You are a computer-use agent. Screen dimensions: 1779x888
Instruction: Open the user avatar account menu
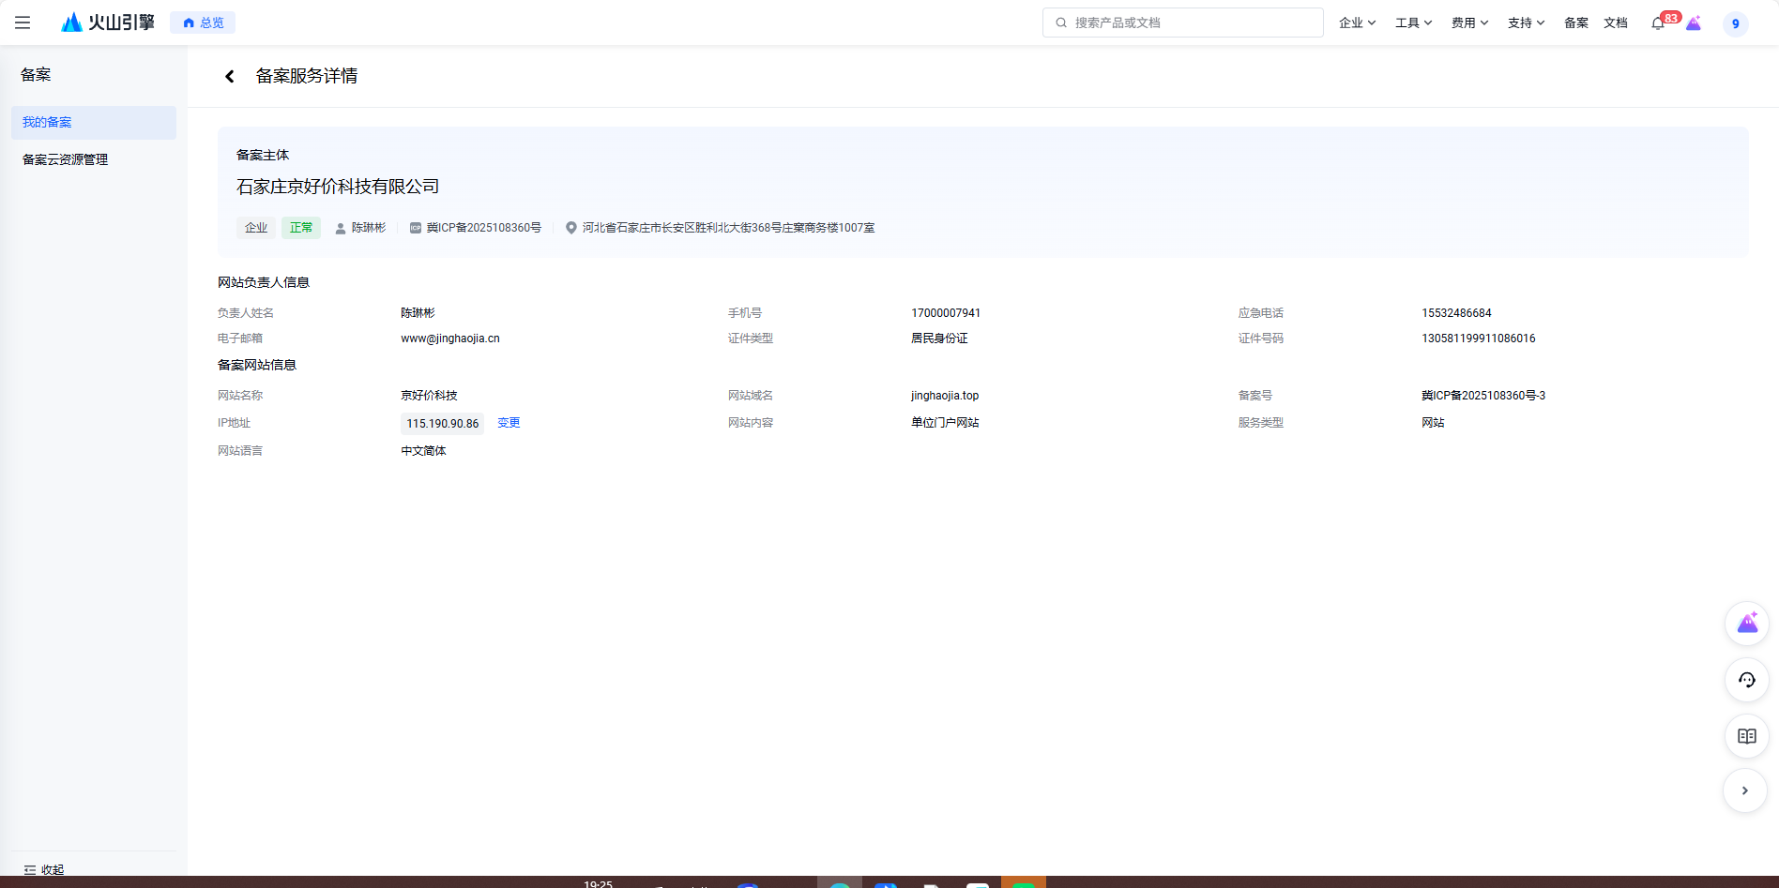pos(1735,23)
